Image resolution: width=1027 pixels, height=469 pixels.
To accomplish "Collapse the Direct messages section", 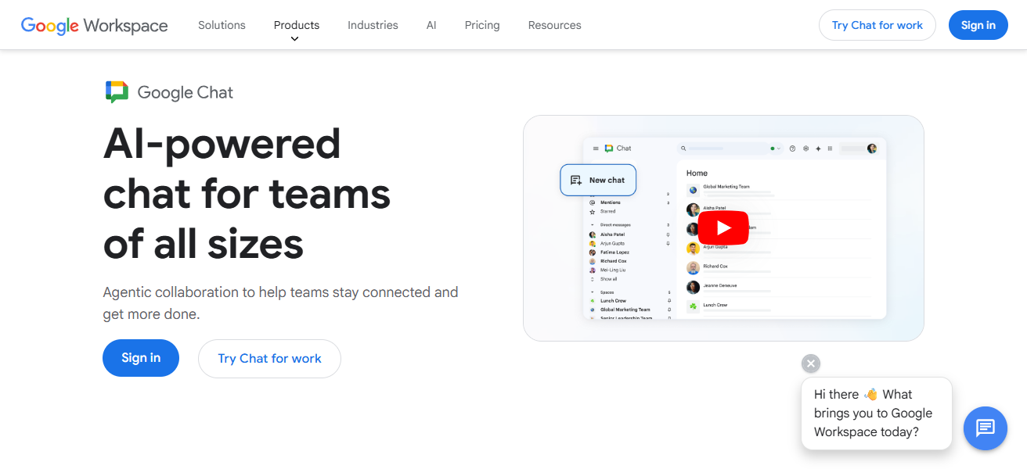I will pos(592,224).
